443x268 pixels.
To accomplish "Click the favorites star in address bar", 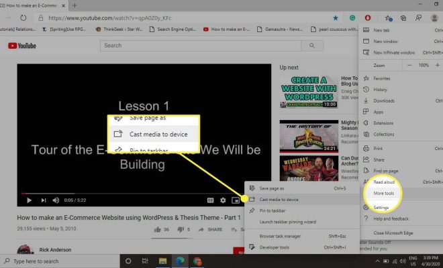I will pos(336,18).
